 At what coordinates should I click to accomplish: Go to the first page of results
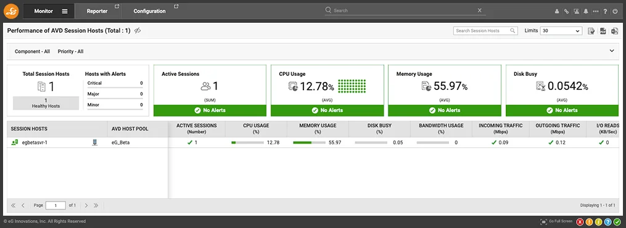pyautogui.click(x=13, y=205)
